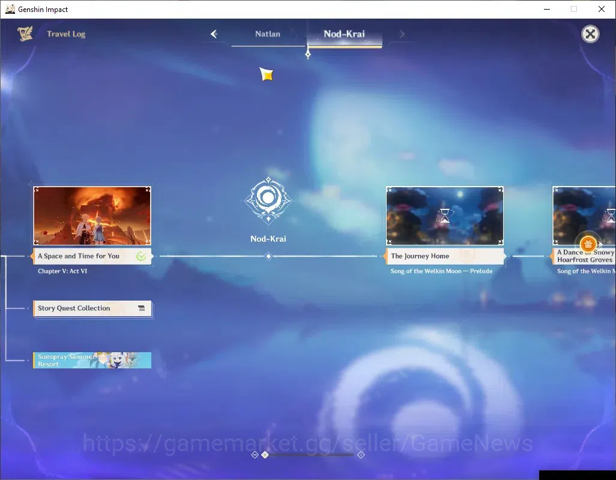Click the list icon on Story Quest Collection
The width and height of the screenshot is (616, 480).
click(x=142, y=308)
